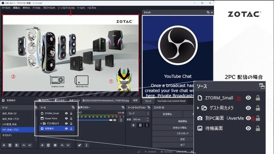This screenshot has width=274, height=154.
Task: Delete the selected source with the trash icon
Action: 48,145
